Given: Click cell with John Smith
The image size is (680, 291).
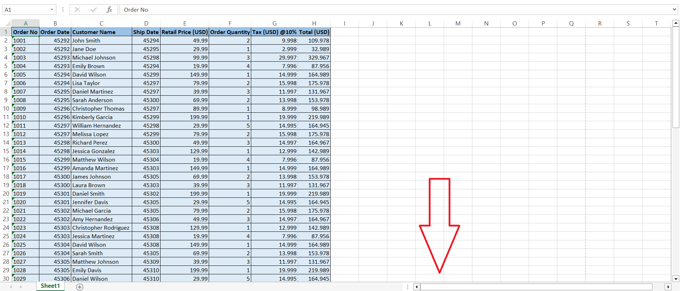Looking at the screenshot, I should point(101,40).
